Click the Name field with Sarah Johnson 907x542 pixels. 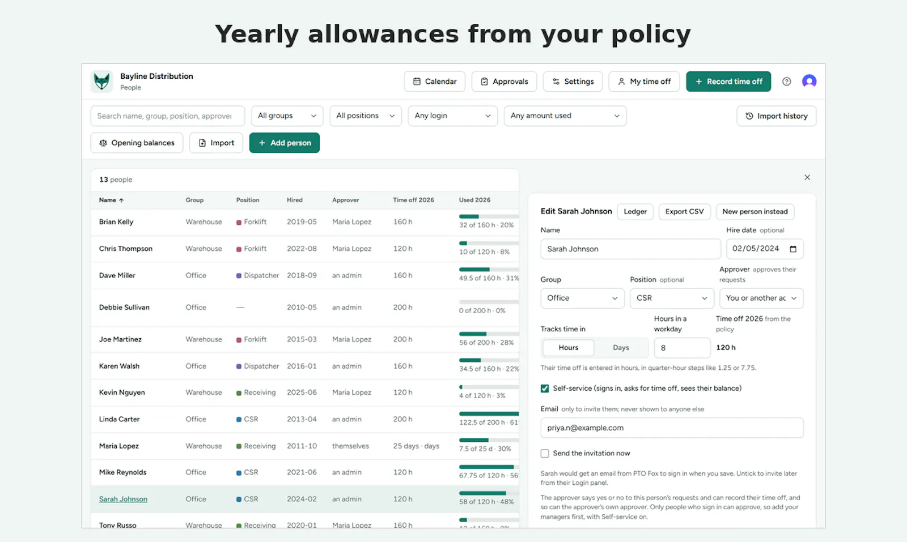pos(630,249)
